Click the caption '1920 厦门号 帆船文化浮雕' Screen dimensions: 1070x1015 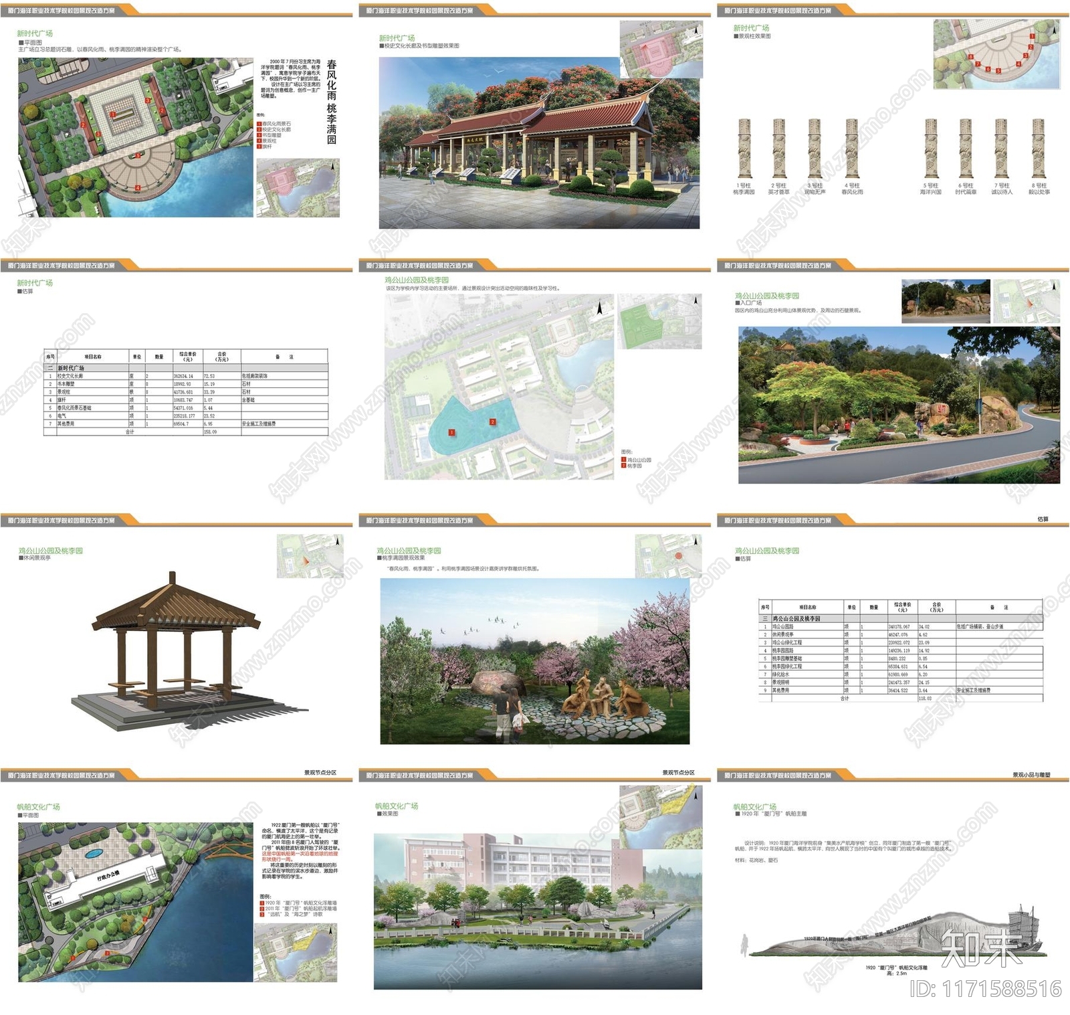click(896, 967)
